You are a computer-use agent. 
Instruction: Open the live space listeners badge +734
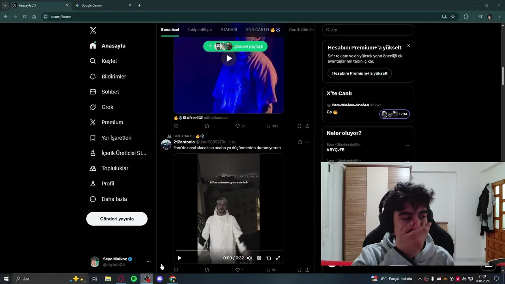[x=395, y=114]
